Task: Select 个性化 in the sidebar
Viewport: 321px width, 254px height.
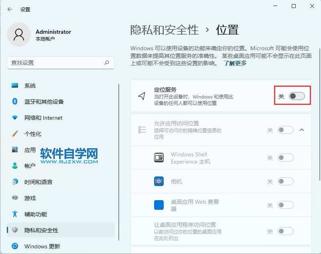Action: (x=33, y=134)
